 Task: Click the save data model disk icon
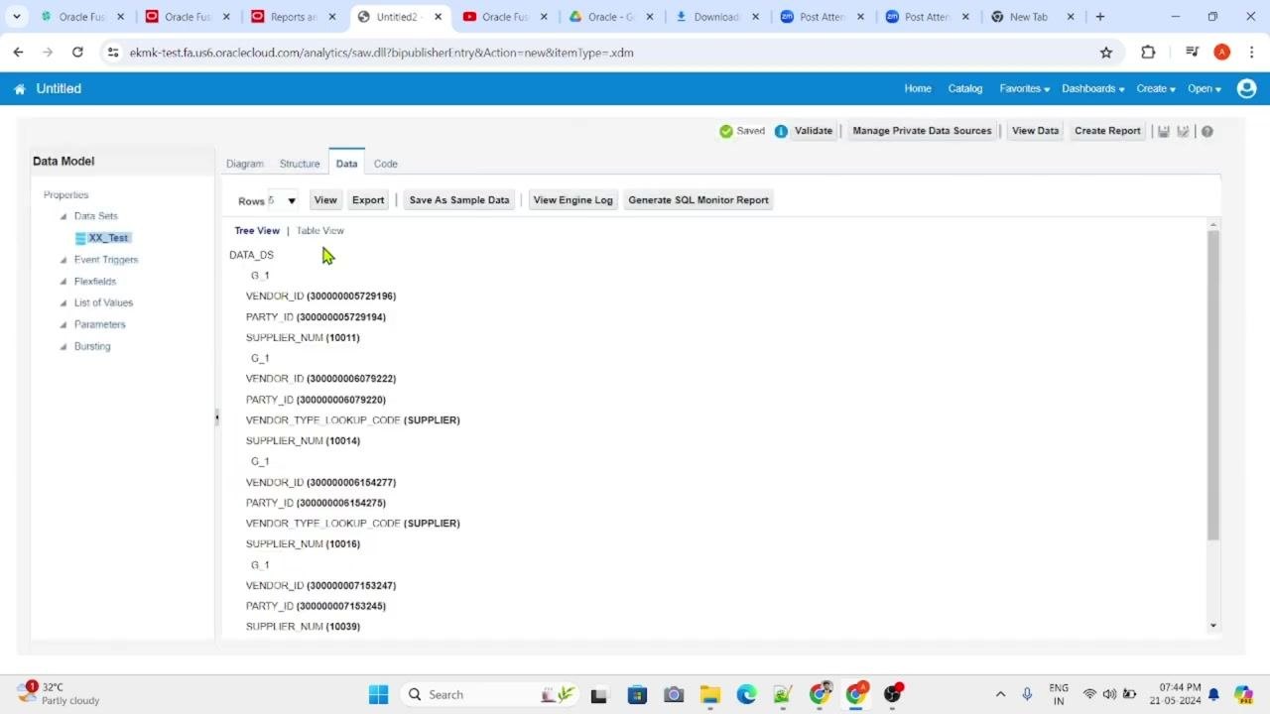tap(1164, 131)
